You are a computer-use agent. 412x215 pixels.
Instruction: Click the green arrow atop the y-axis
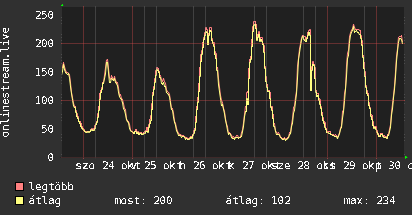tap(62, 5)
